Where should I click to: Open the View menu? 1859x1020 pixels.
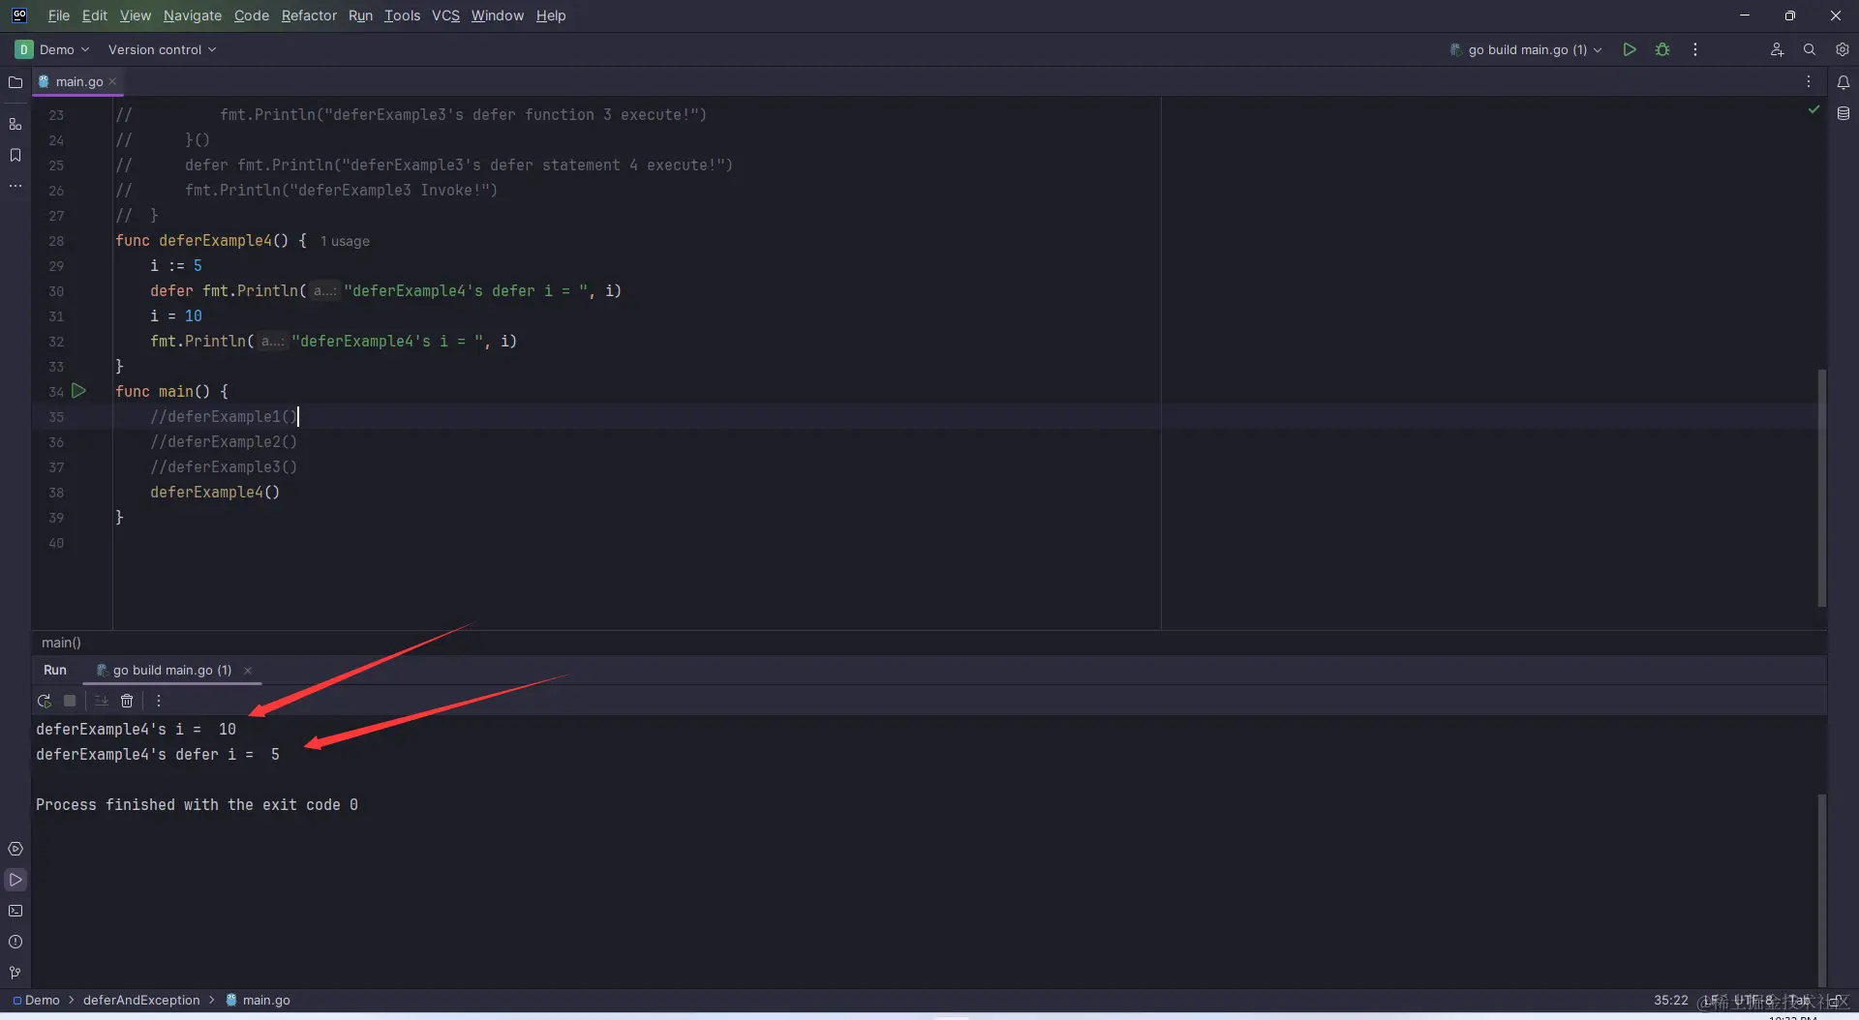pos(135,15)
